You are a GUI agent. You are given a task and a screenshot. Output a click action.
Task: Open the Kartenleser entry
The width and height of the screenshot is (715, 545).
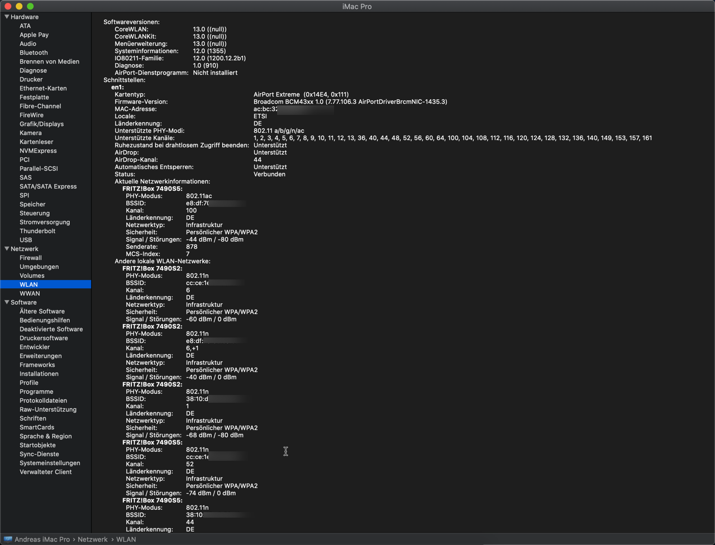[36, 142]
